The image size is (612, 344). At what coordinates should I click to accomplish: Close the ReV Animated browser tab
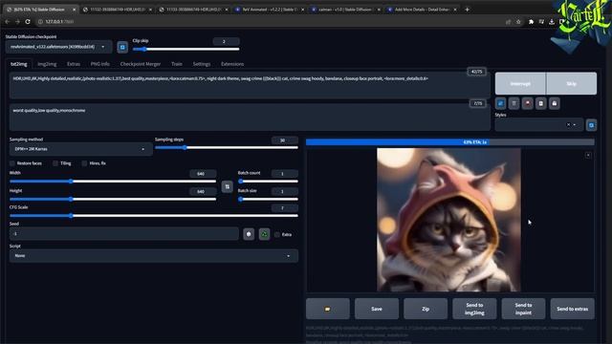tap(303, 10)
